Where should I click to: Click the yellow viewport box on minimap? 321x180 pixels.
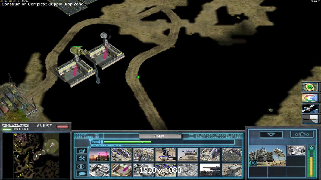[x=21, y=155]
